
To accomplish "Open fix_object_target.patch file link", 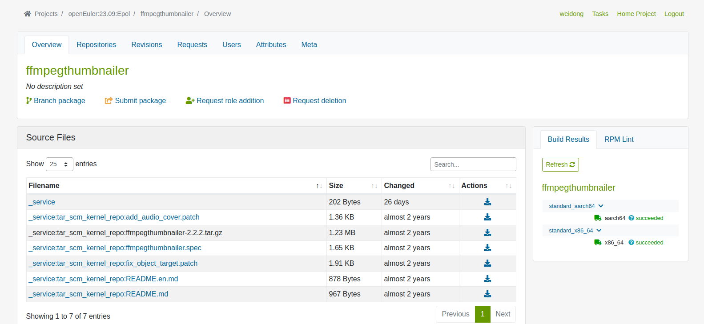I will (113, 264).
